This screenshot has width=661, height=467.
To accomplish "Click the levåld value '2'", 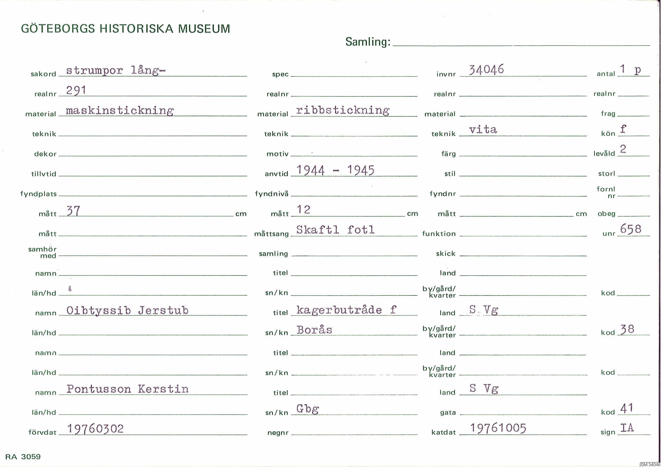I will [623, 149].
